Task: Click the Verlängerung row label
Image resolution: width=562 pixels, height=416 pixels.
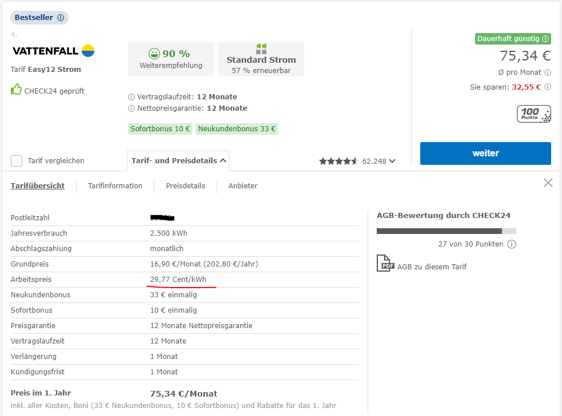Action: (33, 357)
